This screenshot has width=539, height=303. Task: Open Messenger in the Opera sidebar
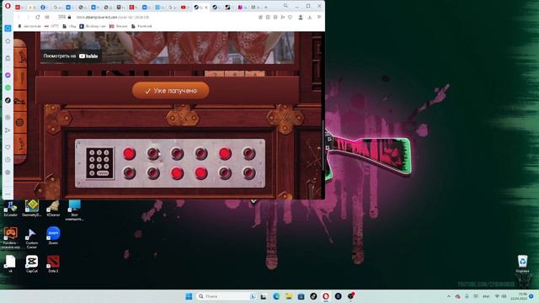[x=8, y=75]
